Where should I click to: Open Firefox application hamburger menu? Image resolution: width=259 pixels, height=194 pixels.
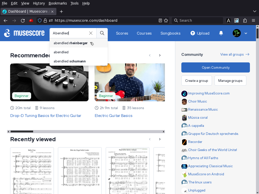[x=253, y=20]
